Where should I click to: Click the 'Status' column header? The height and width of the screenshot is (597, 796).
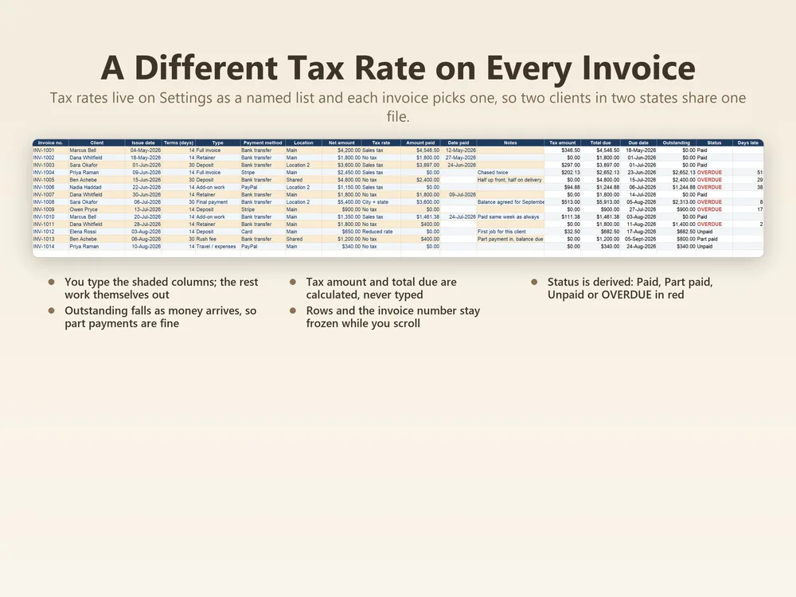click(x=714, y=142)
